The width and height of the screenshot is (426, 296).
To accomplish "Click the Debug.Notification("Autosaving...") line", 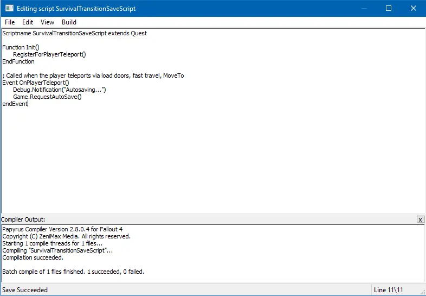I will (x=60, y=90).
